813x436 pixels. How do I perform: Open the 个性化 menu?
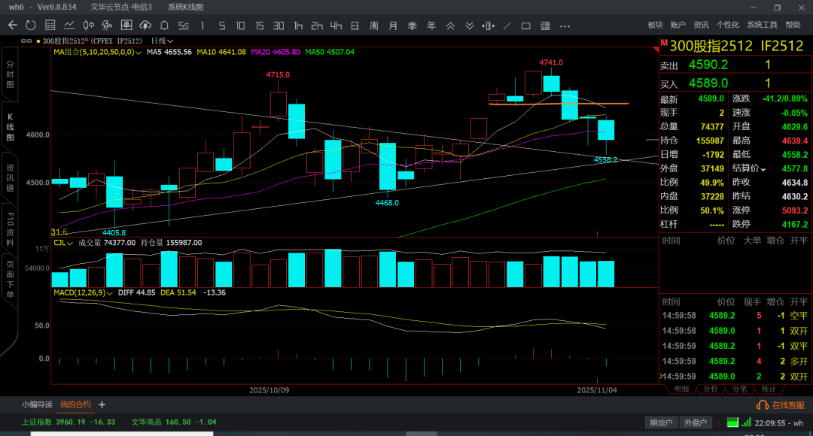tap(728, 25)
